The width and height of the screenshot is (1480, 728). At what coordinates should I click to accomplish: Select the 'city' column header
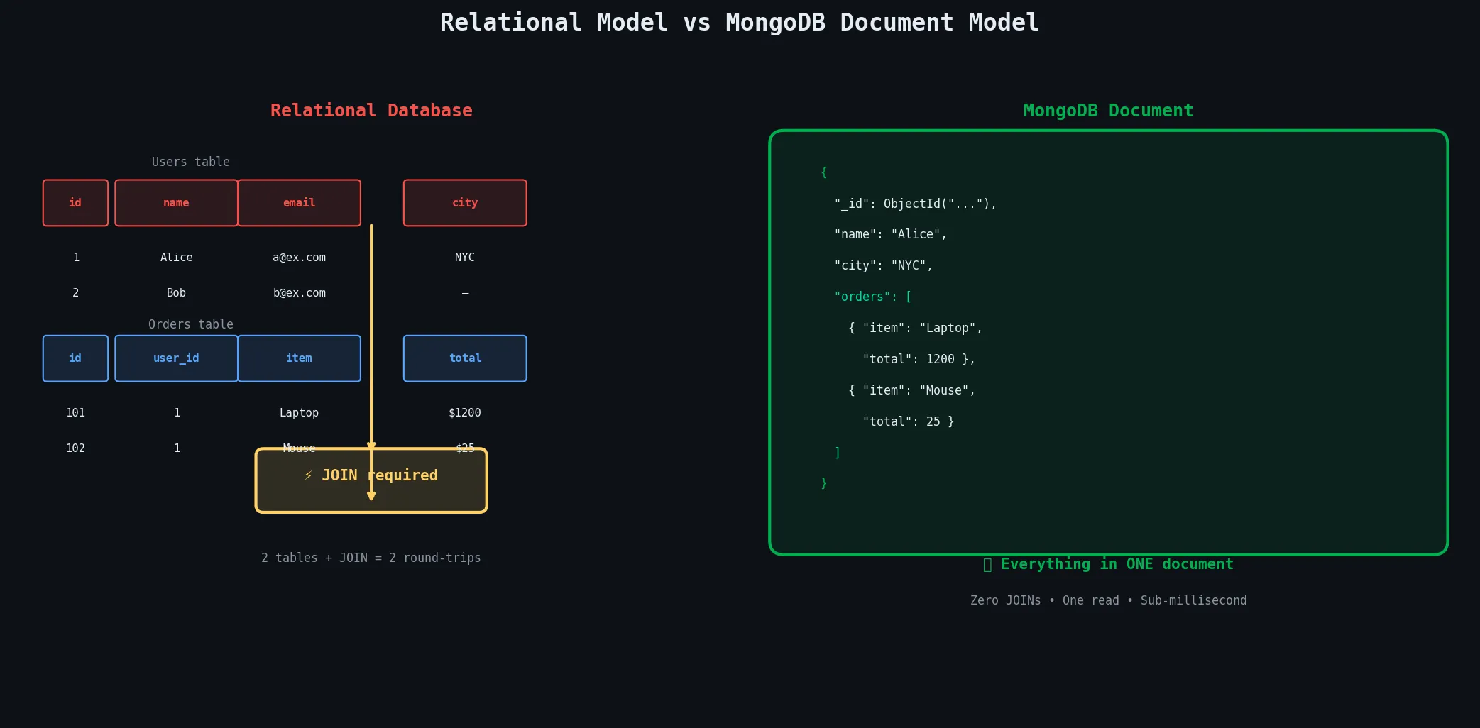pos(465,203)
